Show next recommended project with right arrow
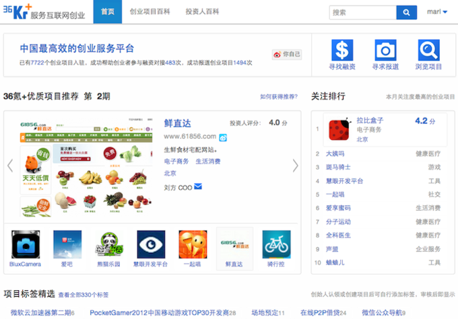The image size is (458, 319). point(295,166)
